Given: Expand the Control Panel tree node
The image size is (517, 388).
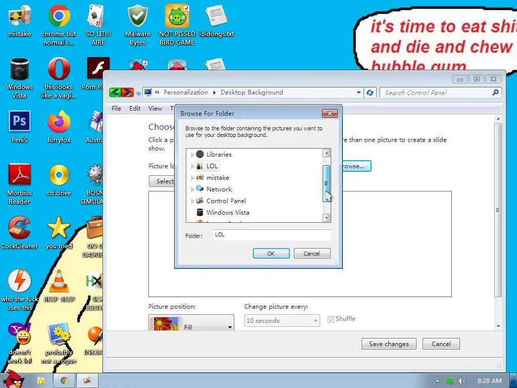Looking at the screenshot, I should (x=192, y=201).
